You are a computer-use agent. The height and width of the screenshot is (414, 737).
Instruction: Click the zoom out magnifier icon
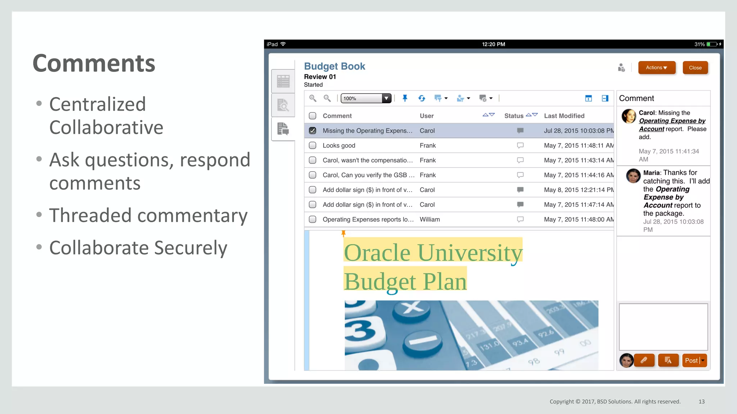point(327,98)
